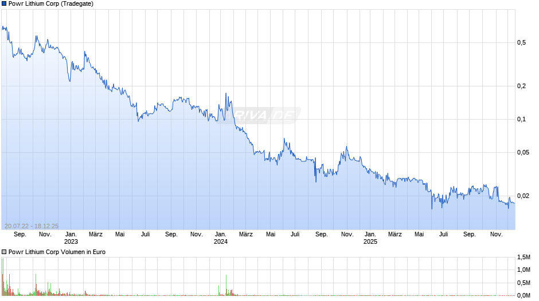Click the 1,0M volume axis label
This screenshot has width=539, height=301.
click(524, 270)
